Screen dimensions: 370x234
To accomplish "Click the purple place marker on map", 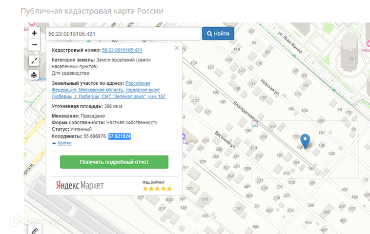I will click(x=183, y=136).
